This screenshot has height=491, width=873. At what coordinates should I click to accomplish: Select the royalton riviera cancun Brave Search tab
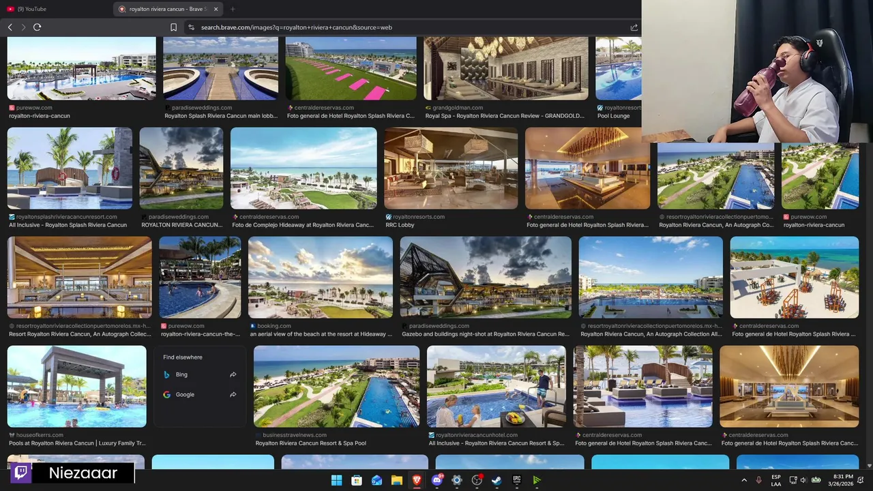[x=169, y=9]
